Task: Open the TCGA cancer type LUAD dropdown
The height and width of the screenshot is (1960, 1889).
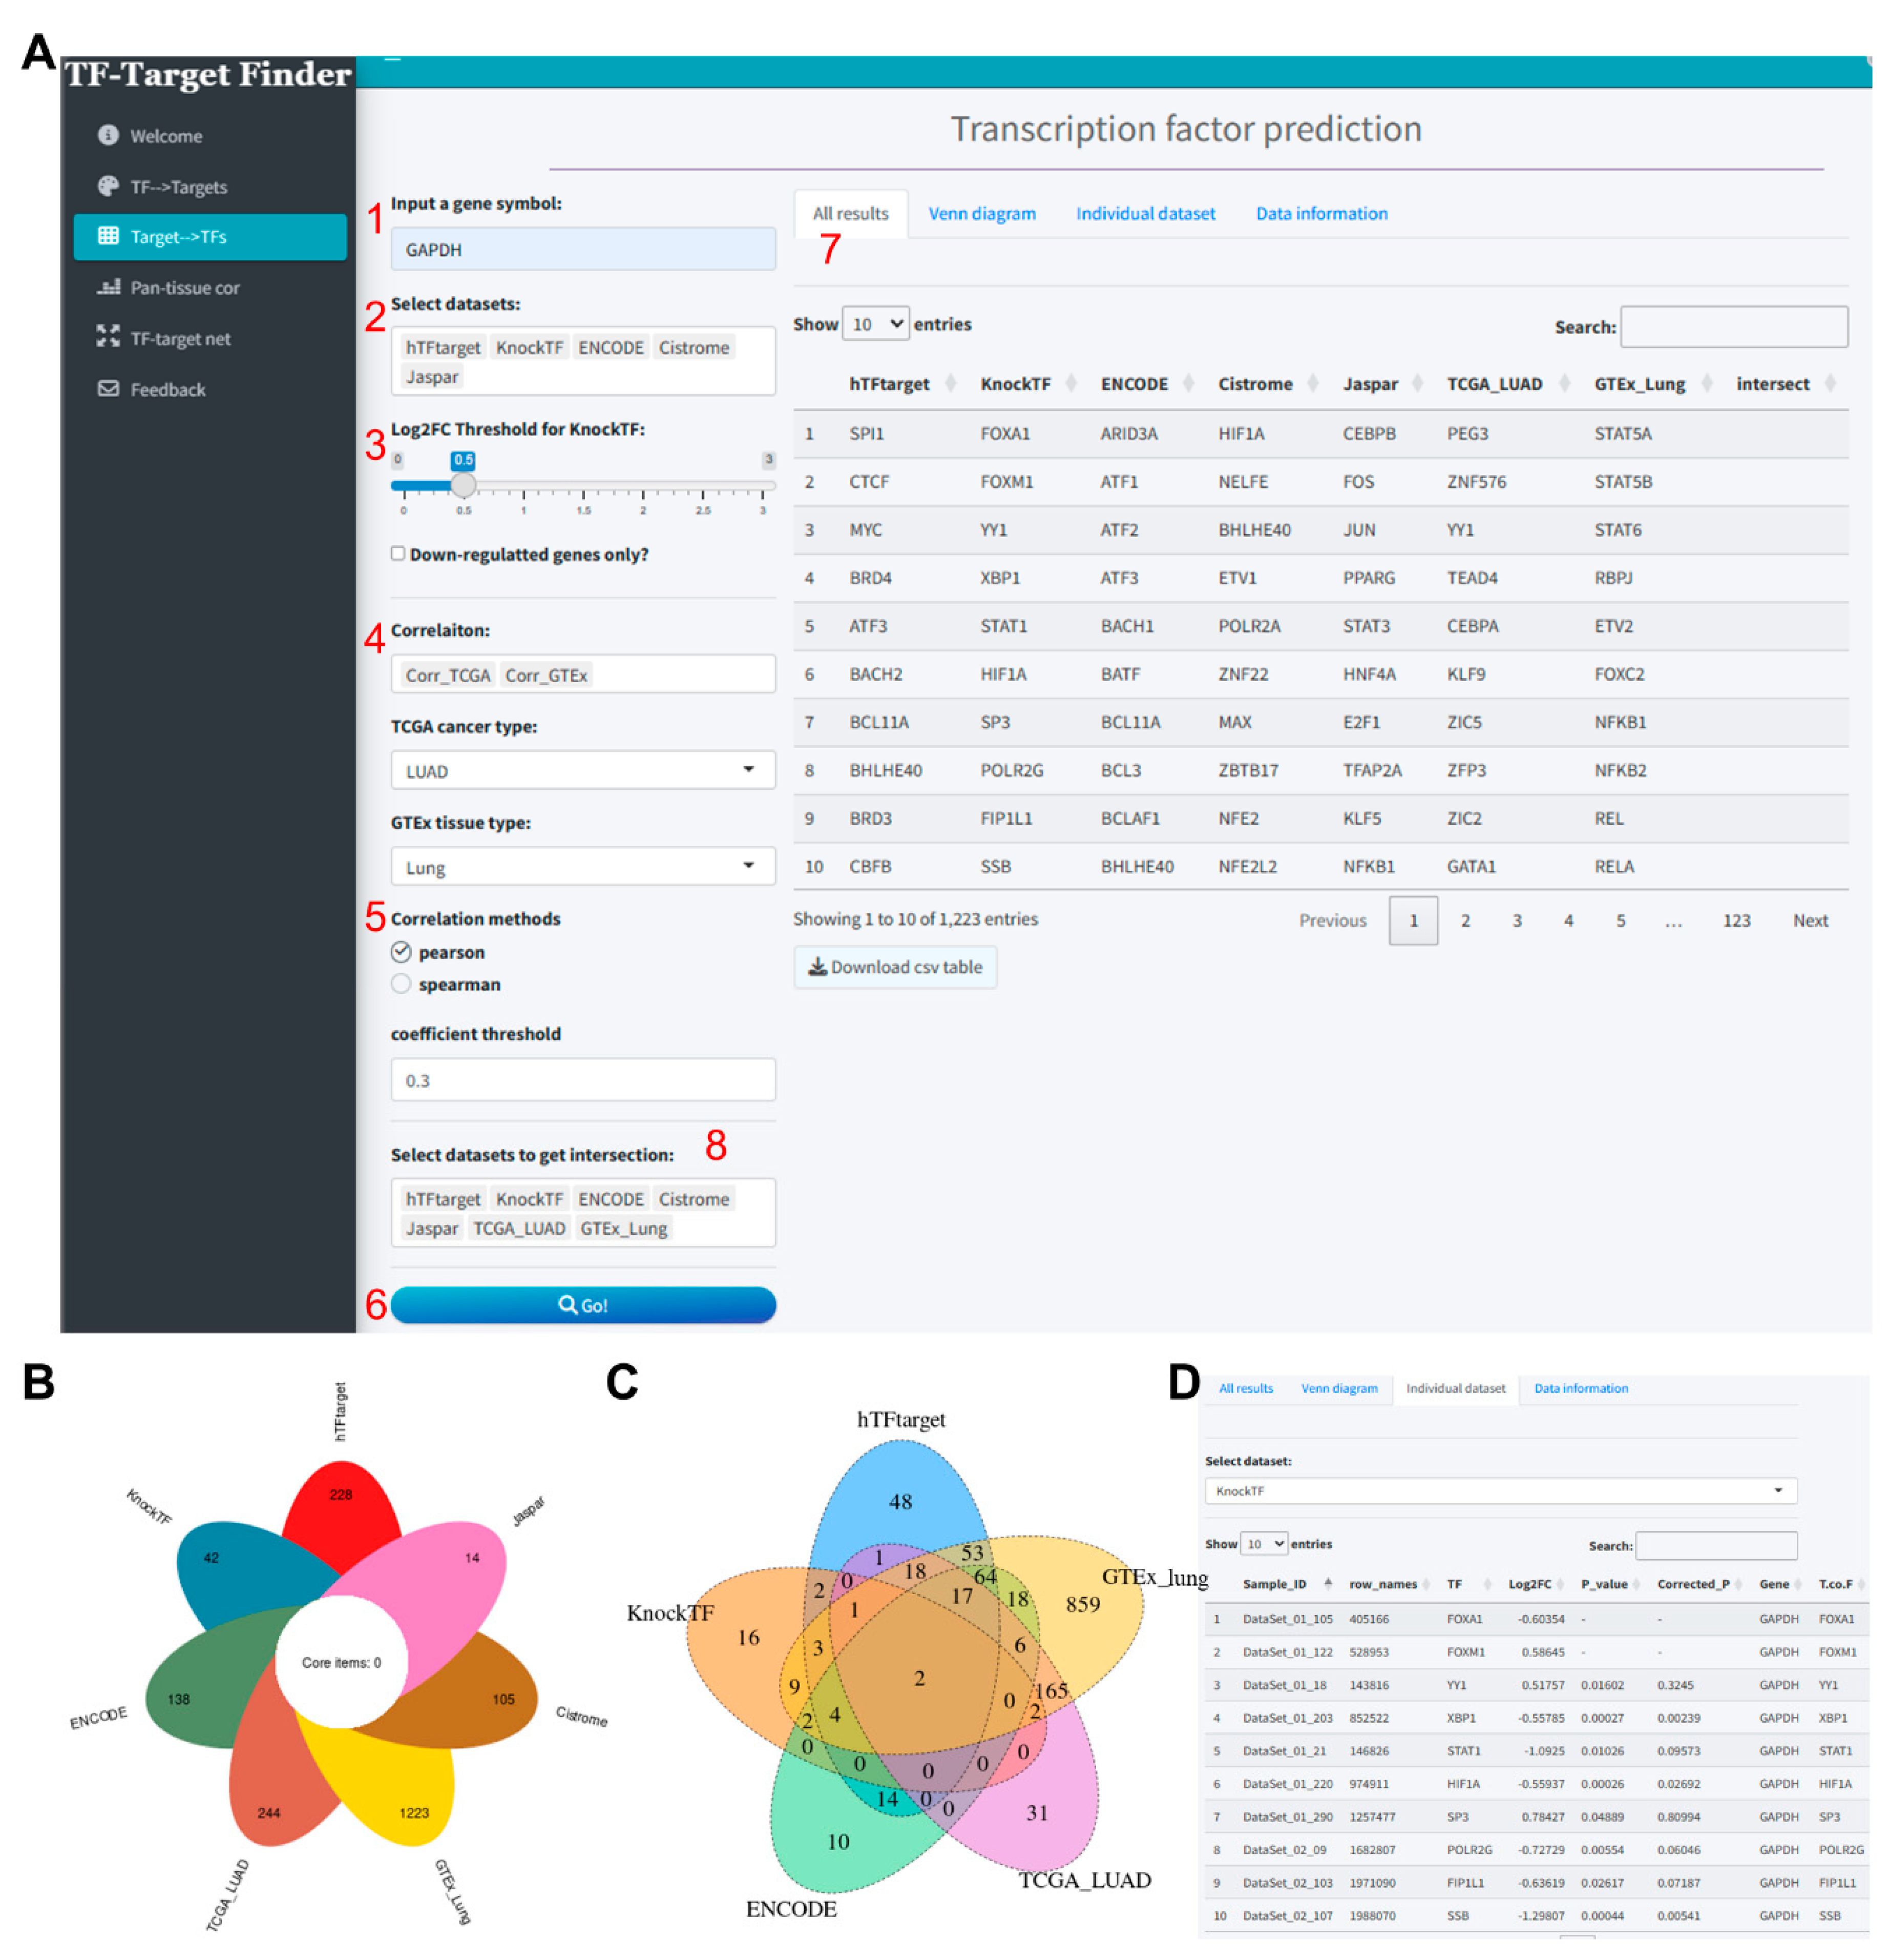Action: click(x=583, y=771)
